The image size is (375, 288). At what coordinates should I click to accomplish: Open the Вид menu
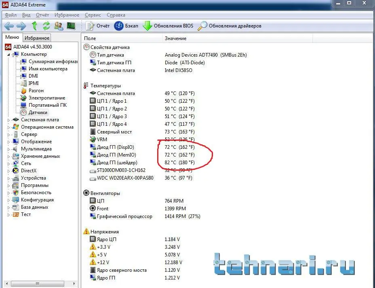pyautogui.click(x=26, y=15)
